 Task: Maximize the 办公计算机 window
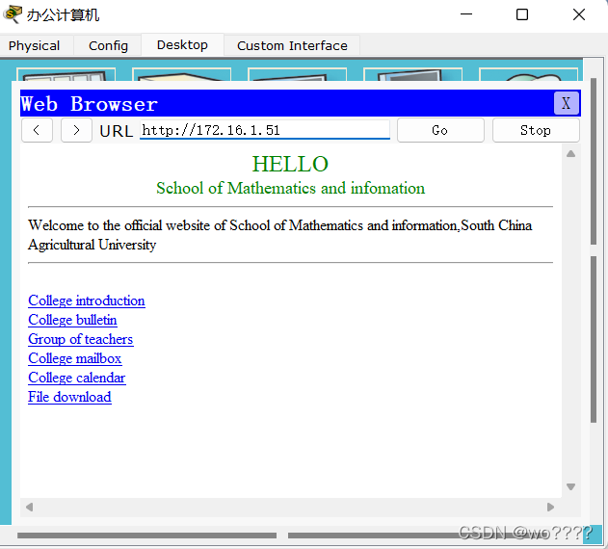pos(522,14)
